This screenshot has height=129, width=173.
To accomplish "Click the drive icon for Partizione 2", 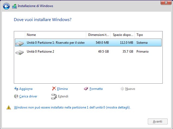I will click(x=19, y=52).
